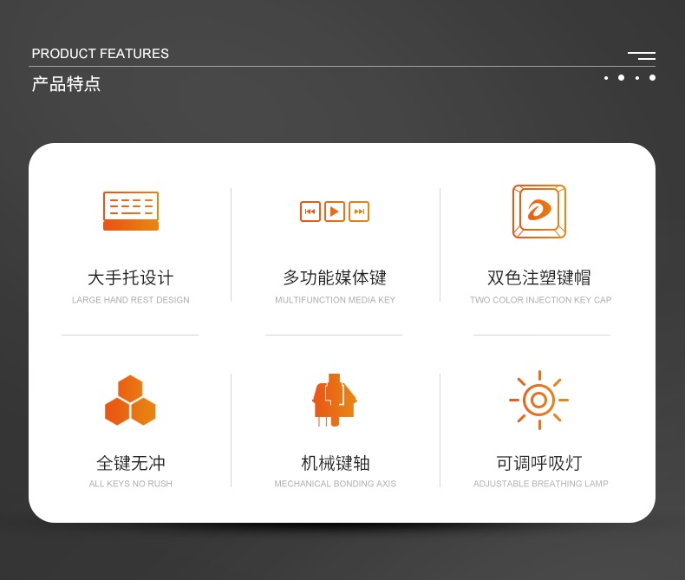This screenshot has width=685, height=580.
Task: Select the '产品特点' subtitle
Action: [x=66, y=84]
